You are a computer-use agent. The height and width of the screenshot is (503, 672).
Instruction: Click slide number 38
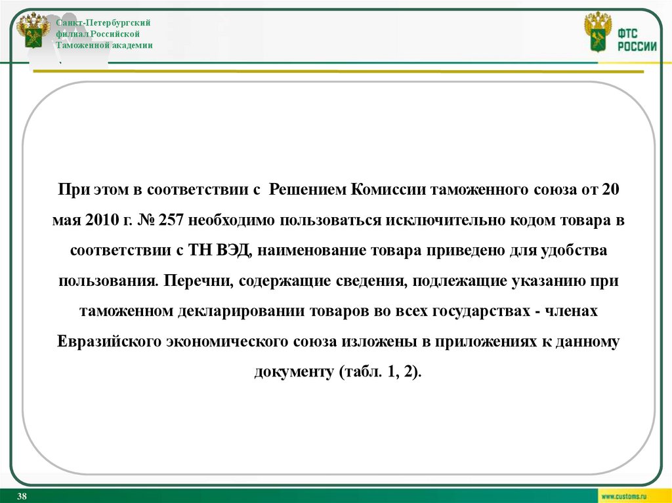pyautogui.click(x=22, y=496)
